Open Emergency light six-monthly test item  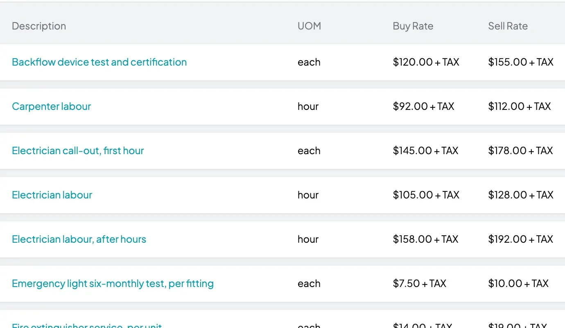click(113, 283)
